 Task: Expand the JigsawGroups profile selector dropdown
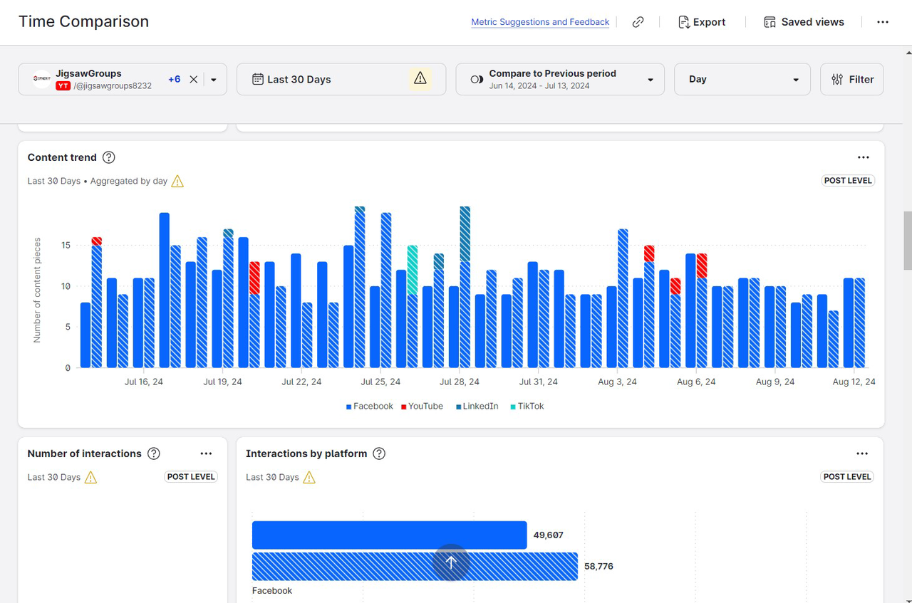pos(214,80)
